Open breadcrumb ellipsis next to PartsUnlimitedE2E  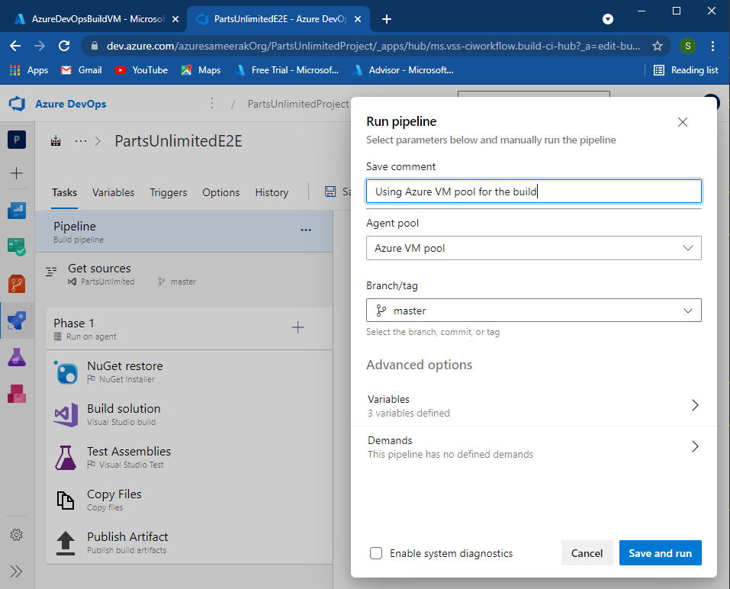(81, 141)
